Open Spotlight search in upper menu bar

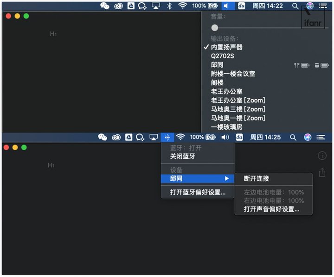click(x=295, y=6)
